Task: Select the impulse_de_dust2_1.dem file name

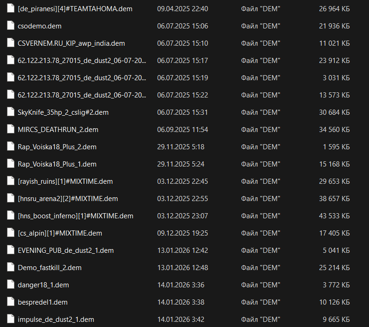Action: [56, 320]
